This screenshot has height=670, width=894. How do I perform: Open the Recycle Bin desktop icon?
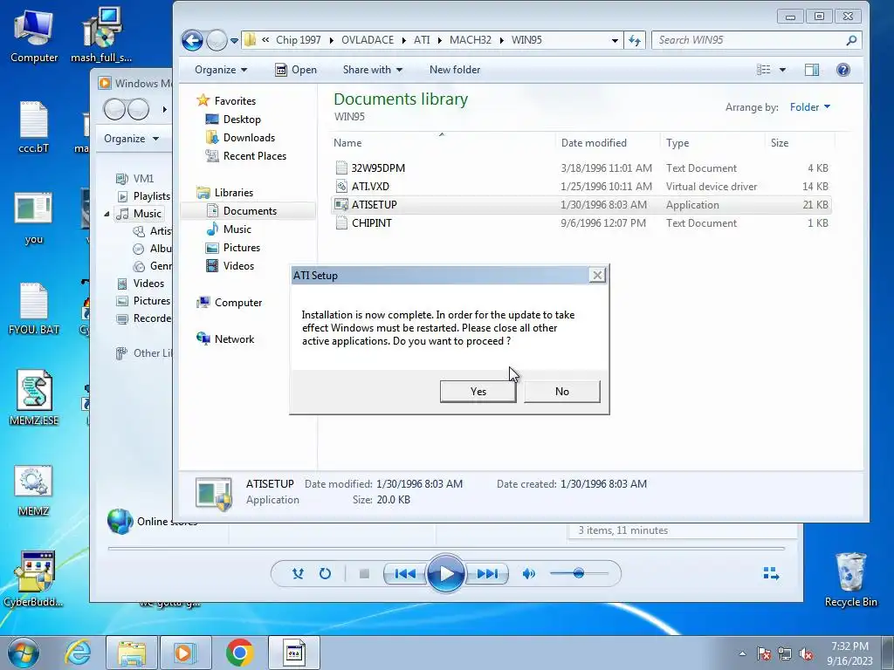click(x=850, y=580)
